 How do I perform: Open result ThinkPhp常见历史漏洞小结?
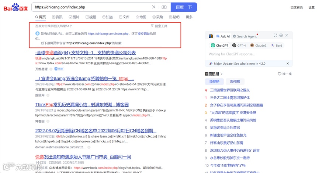(x=82, y=105)
